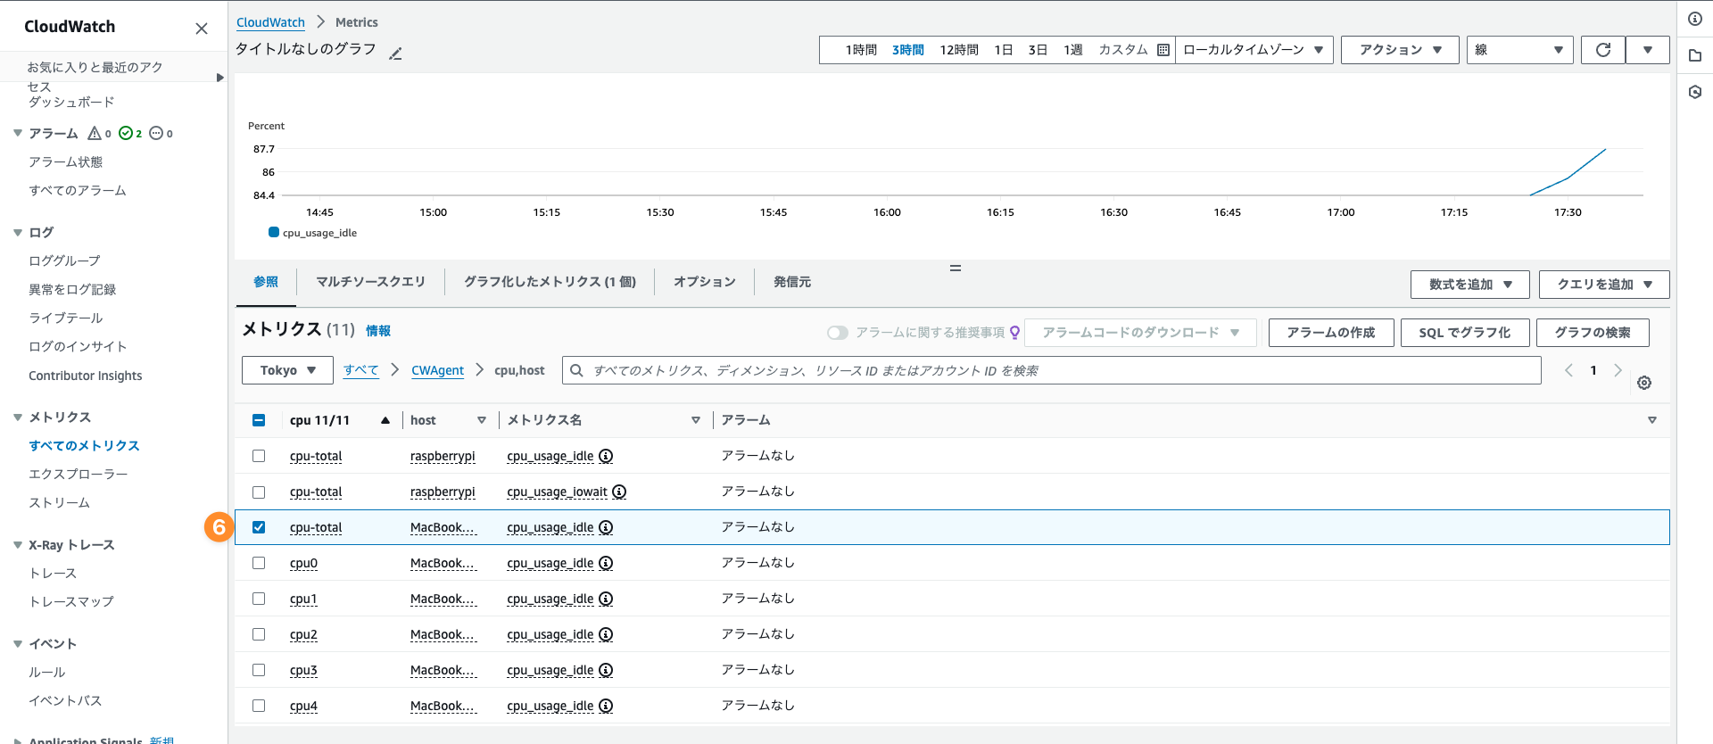Open the クエリを追加 dropdown
The height and width of the screenshot is (744, 1713).
tap(1605, 285)
